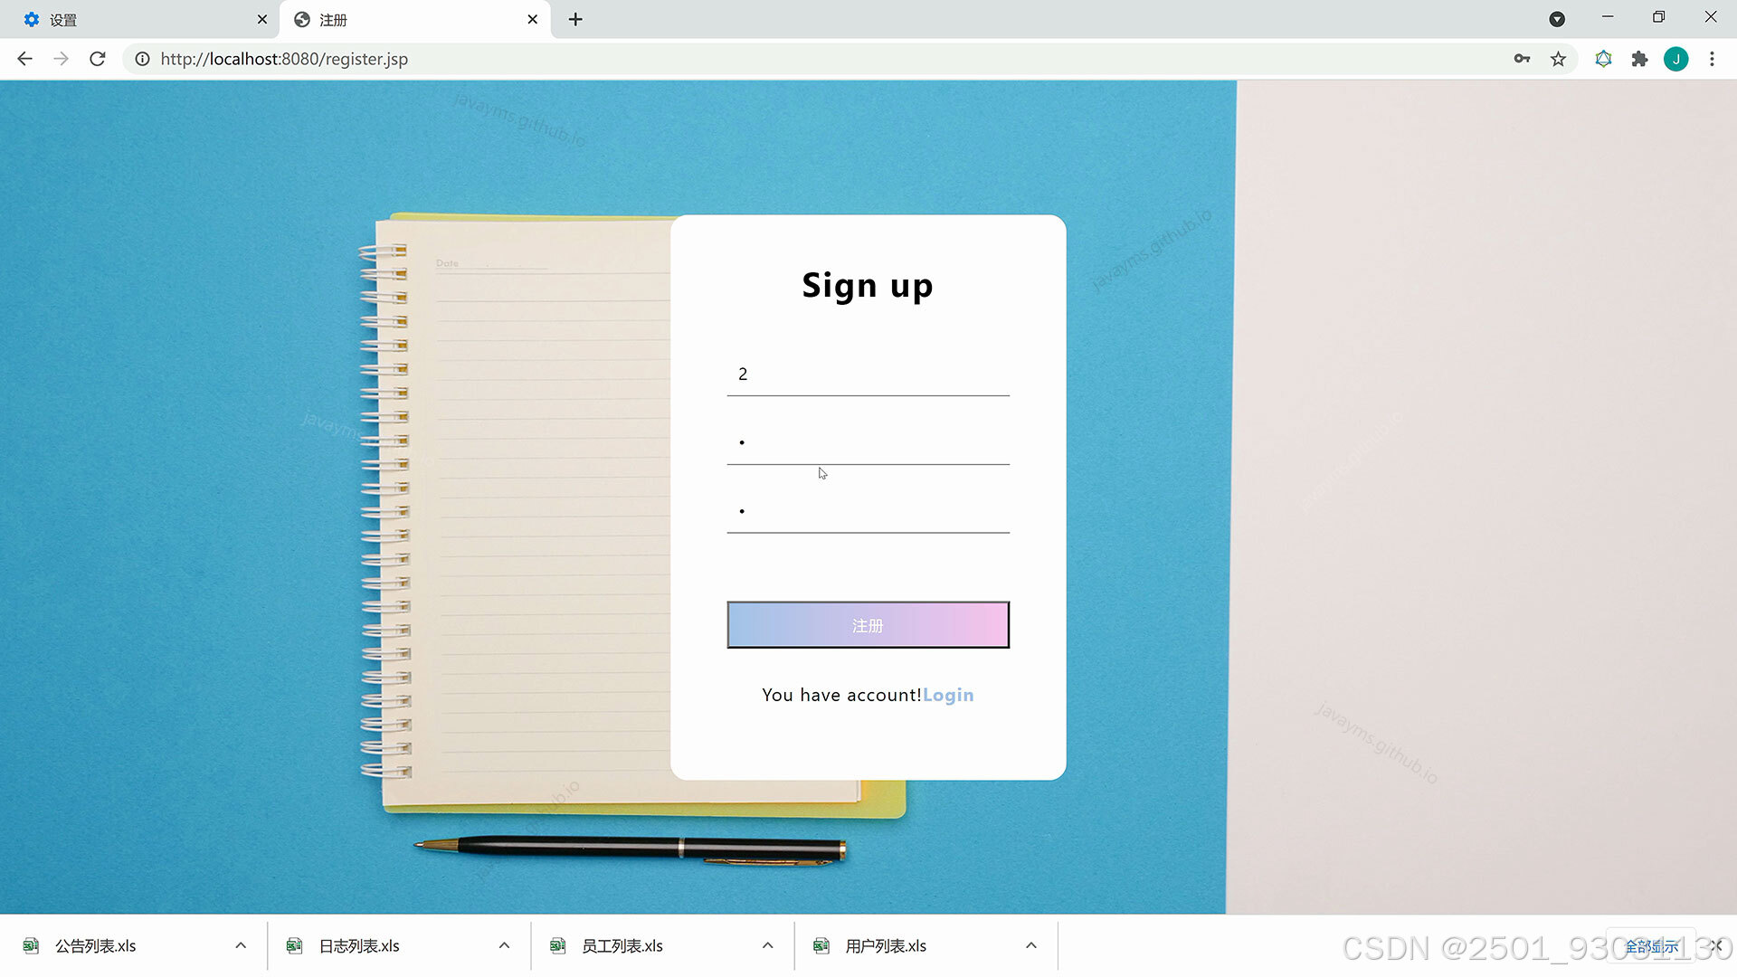Click the Sign up heading
The width and height of the screenshot is (1737, 977).
[868, 286]
